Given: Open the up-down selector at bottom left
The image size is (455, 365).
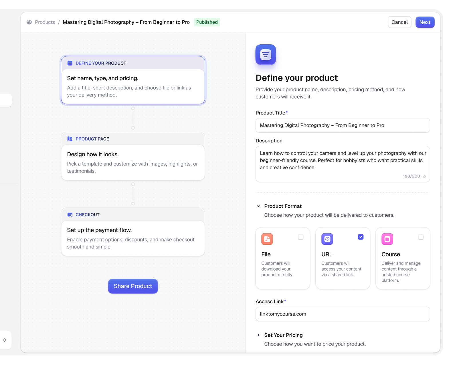Looking at the screenshot, I should 5,340.
